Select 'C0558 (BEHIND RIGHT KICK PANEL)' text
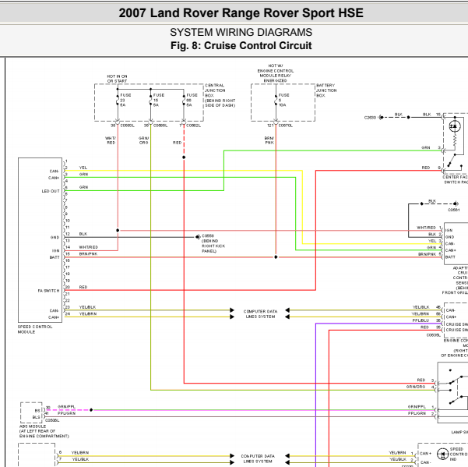Viewport: 468px width, 467px height. [x=213, y=243]
